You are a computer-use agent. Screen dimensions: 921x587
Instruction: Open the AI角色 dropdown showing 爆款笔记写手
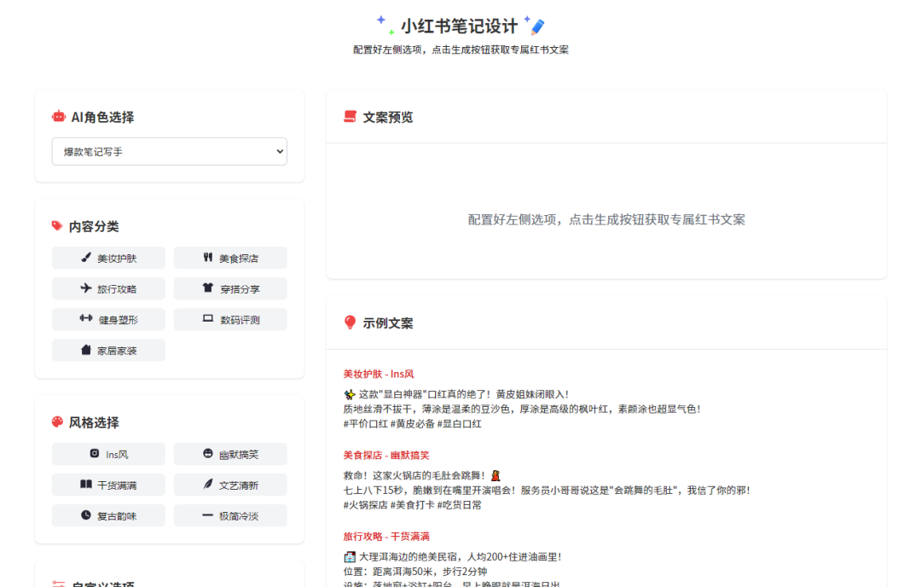(169, 151)
